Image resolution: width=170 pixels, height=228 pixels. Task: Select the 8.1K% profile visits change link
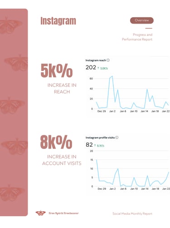tap(101, 146)
